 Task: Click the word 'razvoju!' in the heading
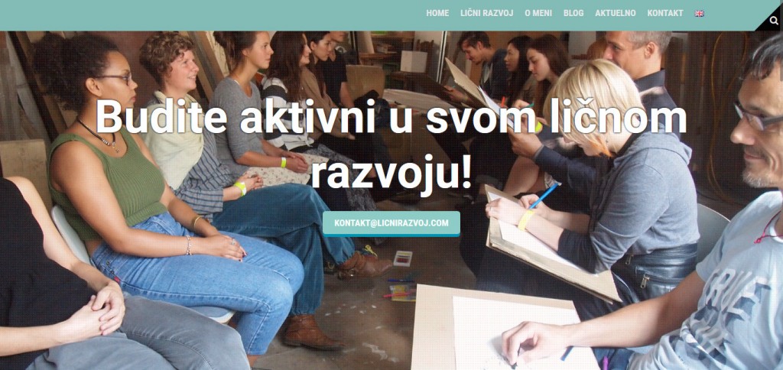(391, 174)
